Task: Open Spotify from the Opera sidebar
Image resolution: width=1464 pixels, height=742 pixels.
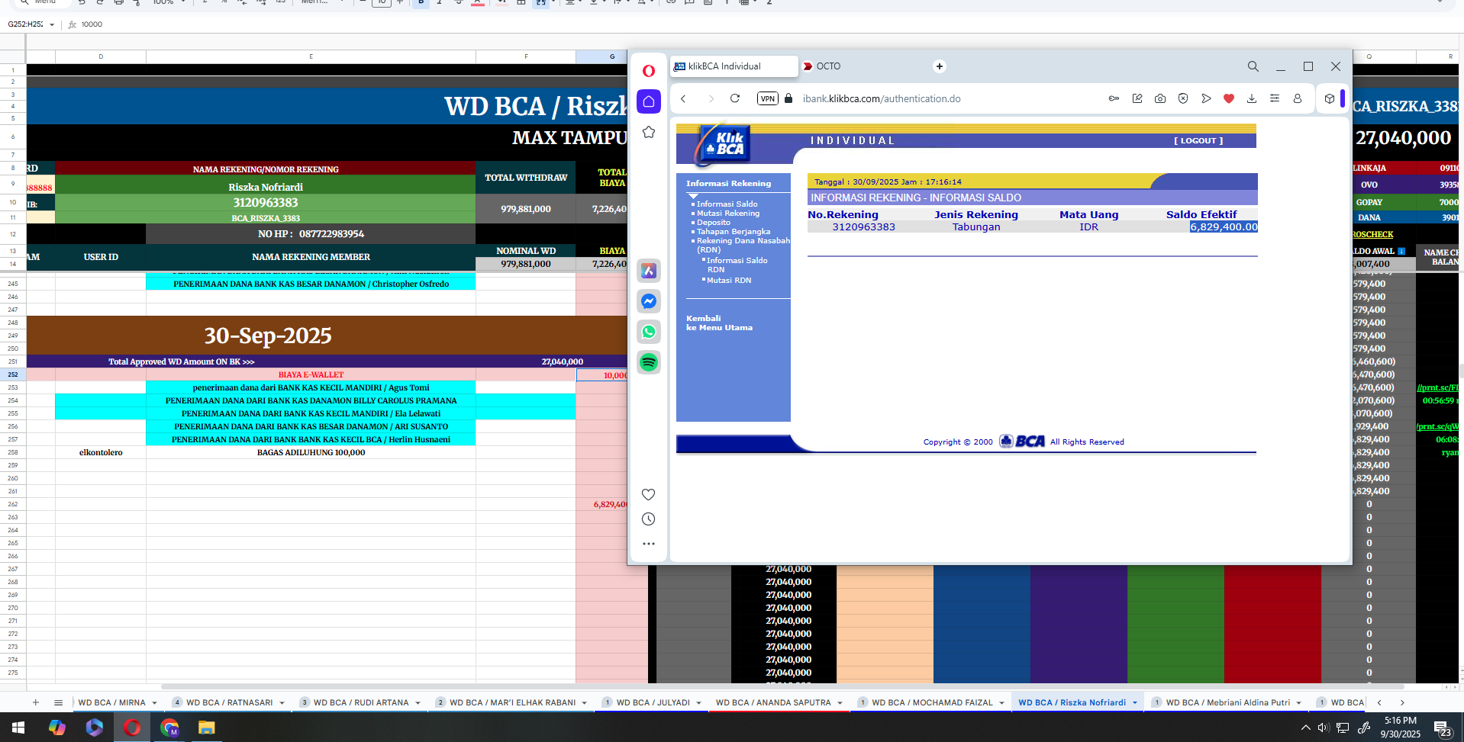Action: (x=649, y=362)
